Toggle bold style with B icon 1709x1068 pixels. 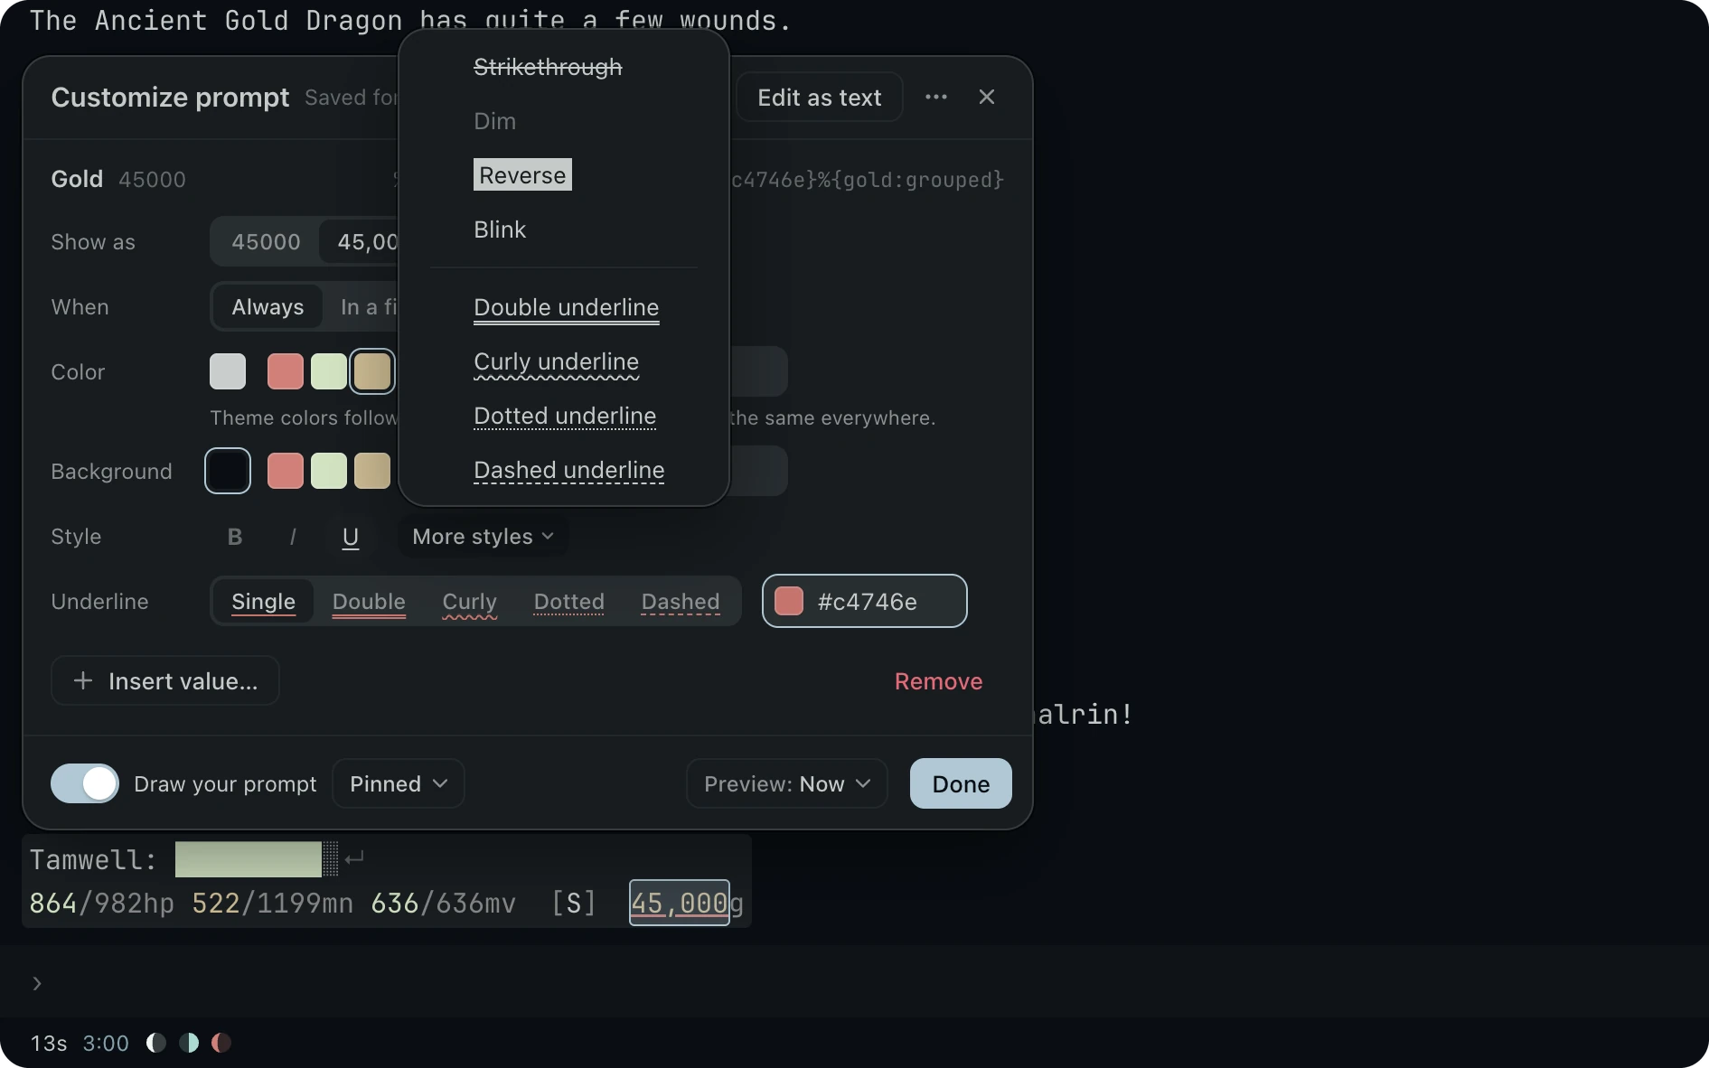click(235, 537)
